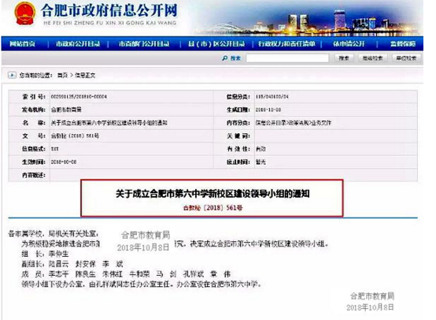436x320 pixels.
Task: Open the 市直部门公开目录 menu
Action: 144,43
